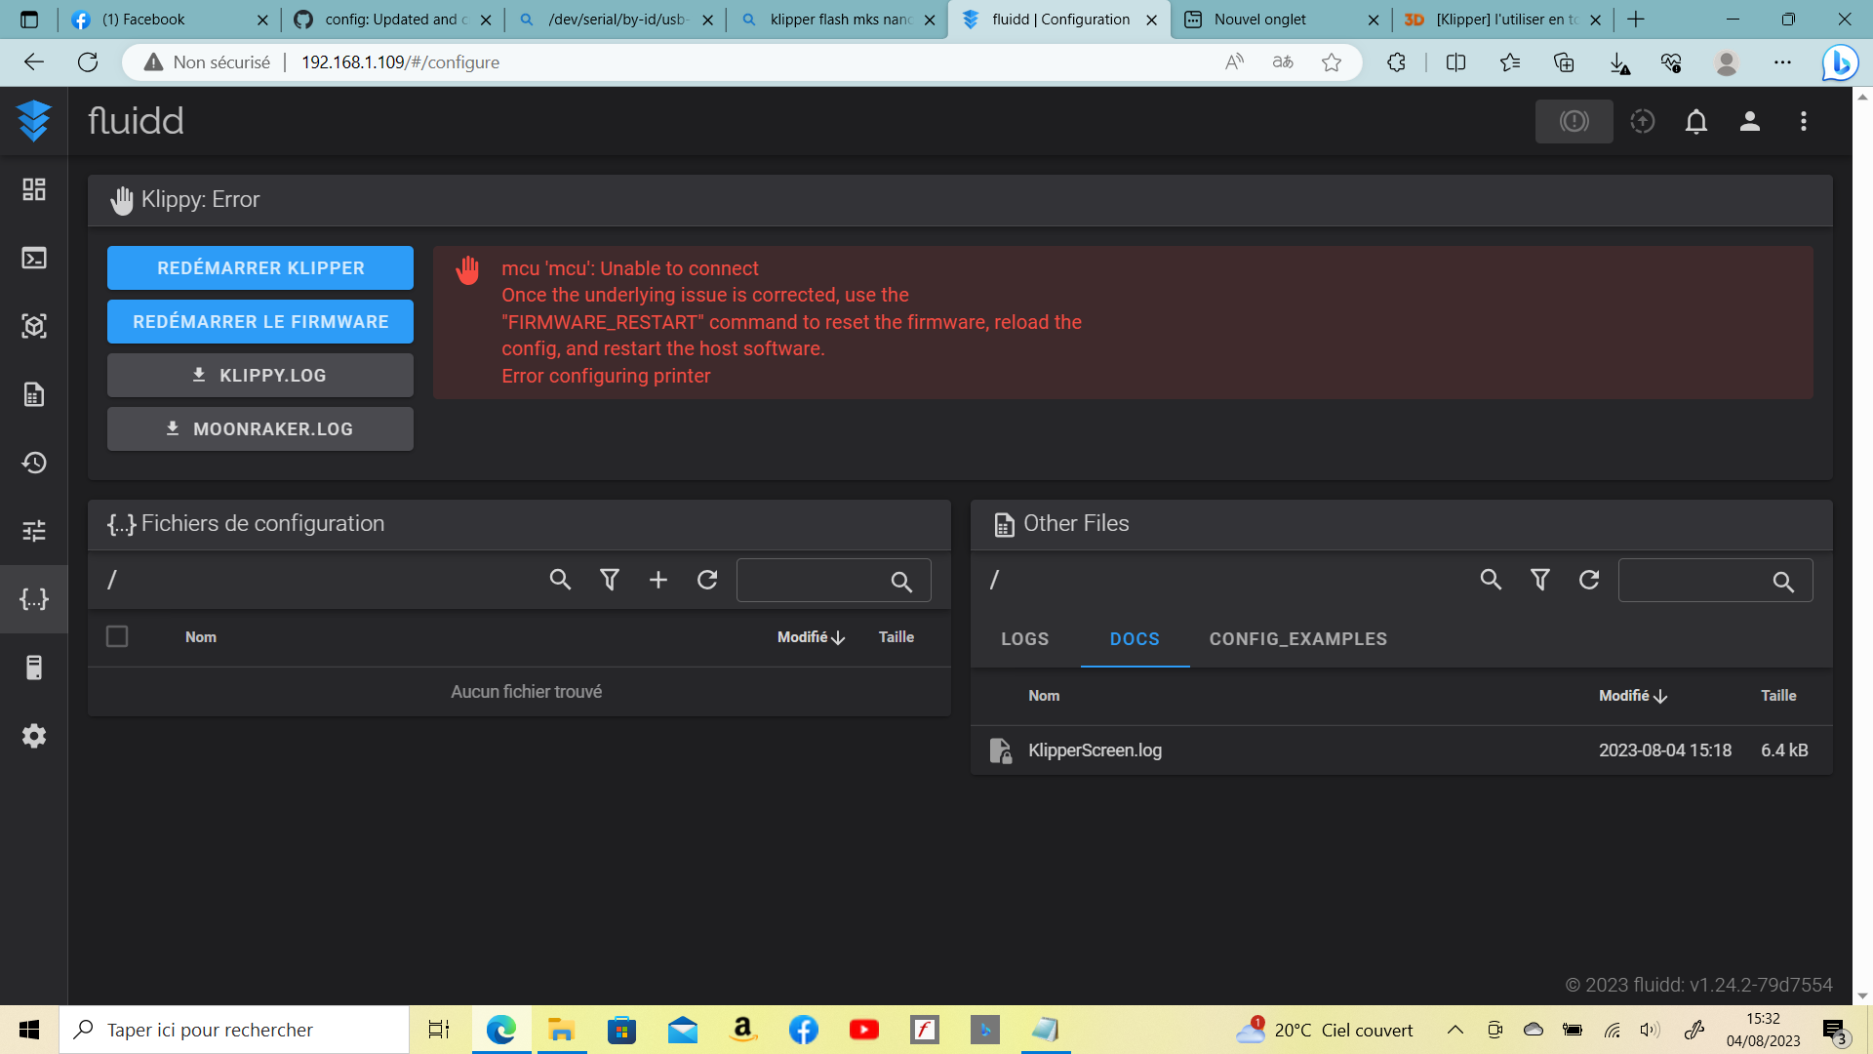Open the KlipperScreen.log file entry
The width and height of the screenshot is (1873, 1054).
[1095, 750]
